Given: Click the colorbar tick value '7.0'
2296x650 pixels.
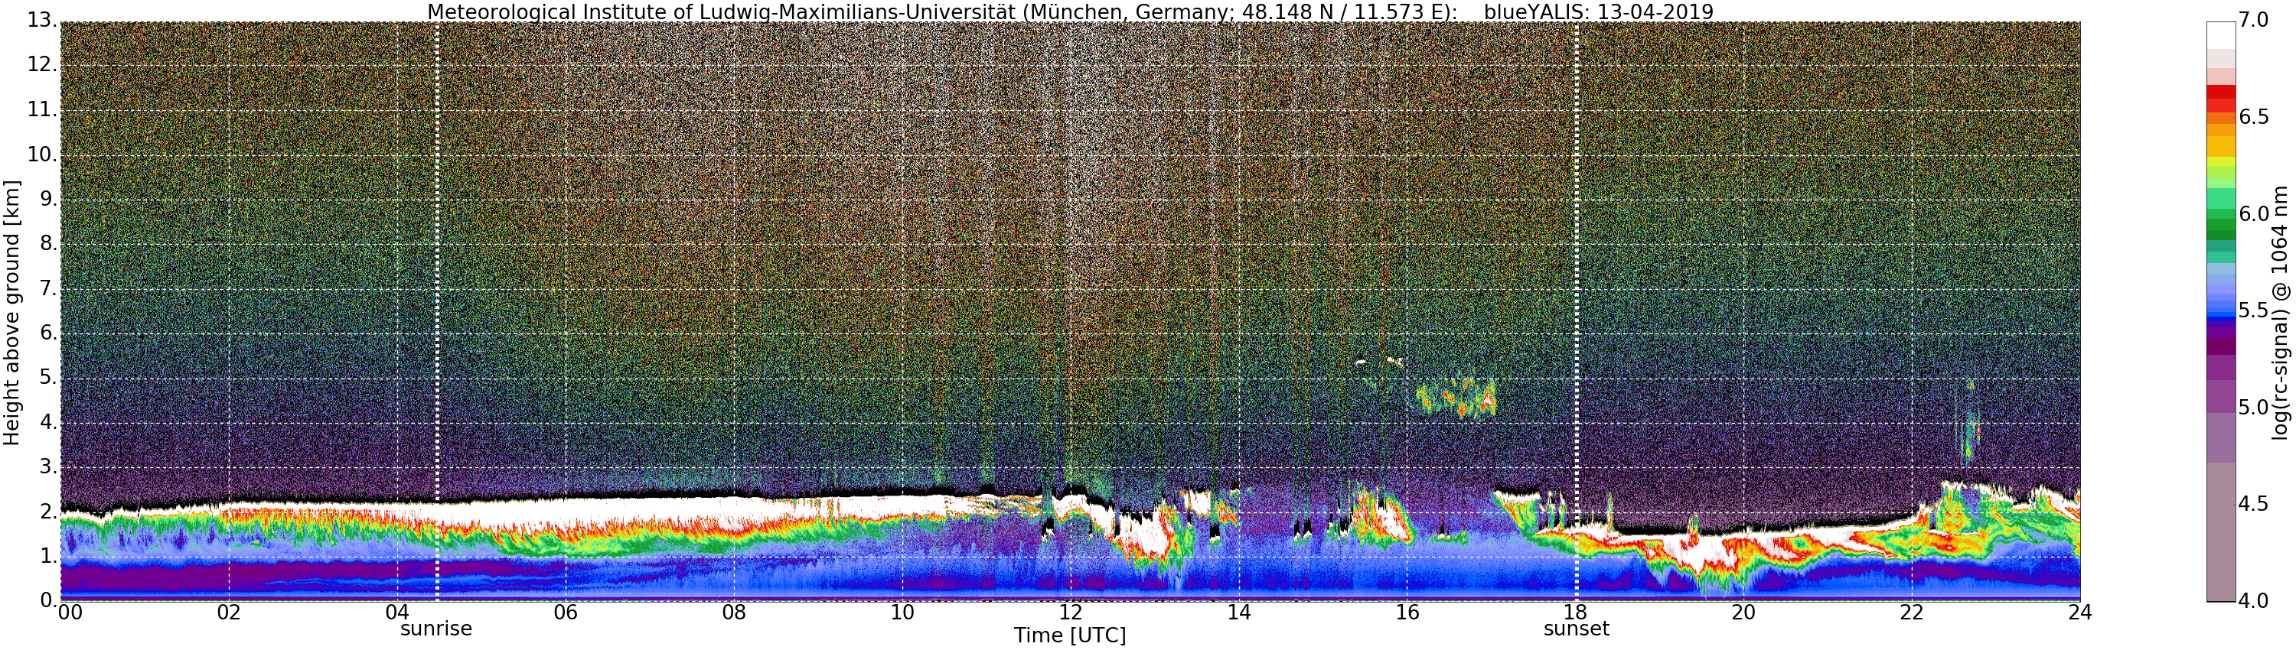Looking at the screenshot, I should point(2254,21).
